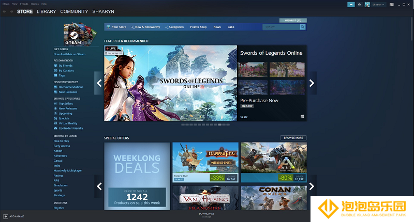Browse the Free to Play genre
This screenshot has width=414, height=222.
coord(61,141)
